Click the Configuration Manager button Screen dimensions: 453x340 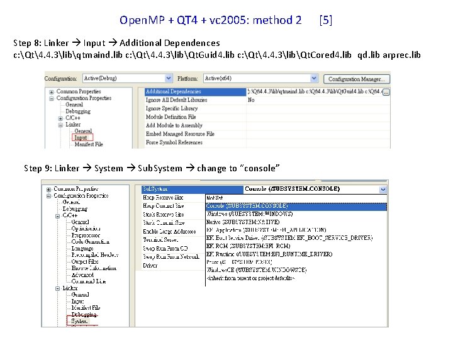pos(357,79)
